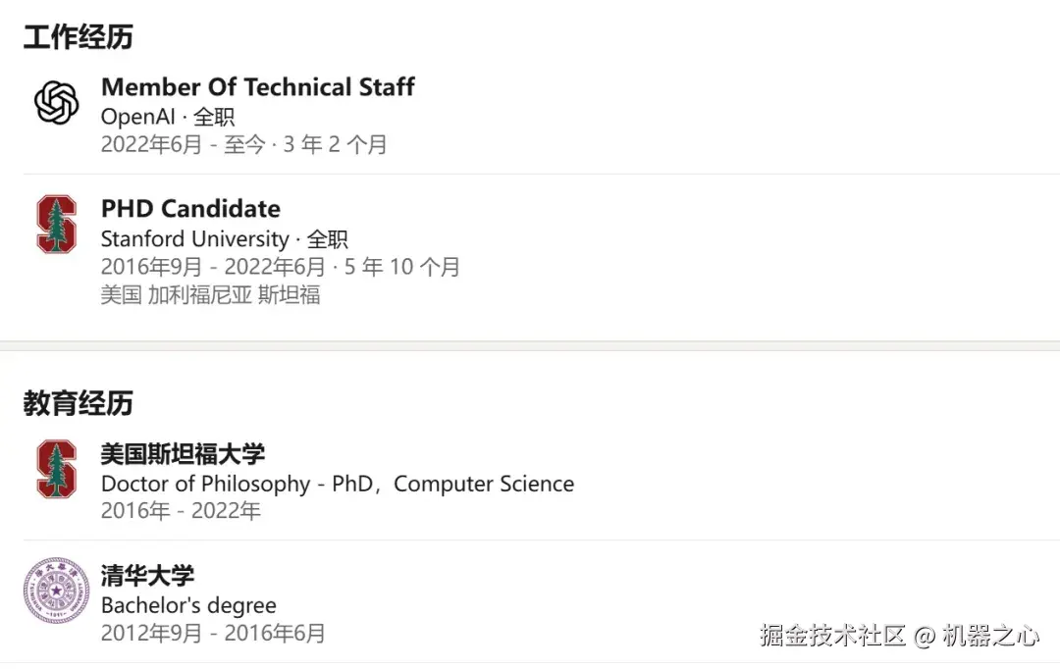Select the 清华大学 education entry
Viewport: 1060px width, 669px height.
(x=145, y=576)
